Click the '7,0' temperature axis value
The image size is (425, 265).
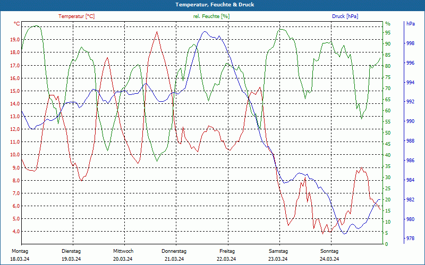click(x=16, y=193)
